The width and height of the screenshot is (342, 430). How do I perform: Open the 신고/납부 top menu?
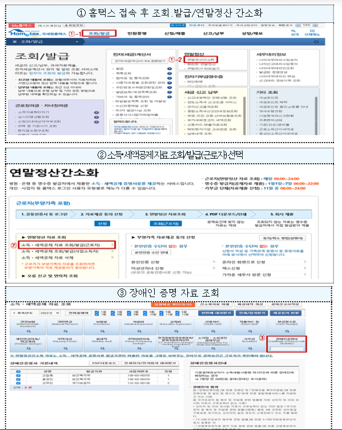point(214,33)
